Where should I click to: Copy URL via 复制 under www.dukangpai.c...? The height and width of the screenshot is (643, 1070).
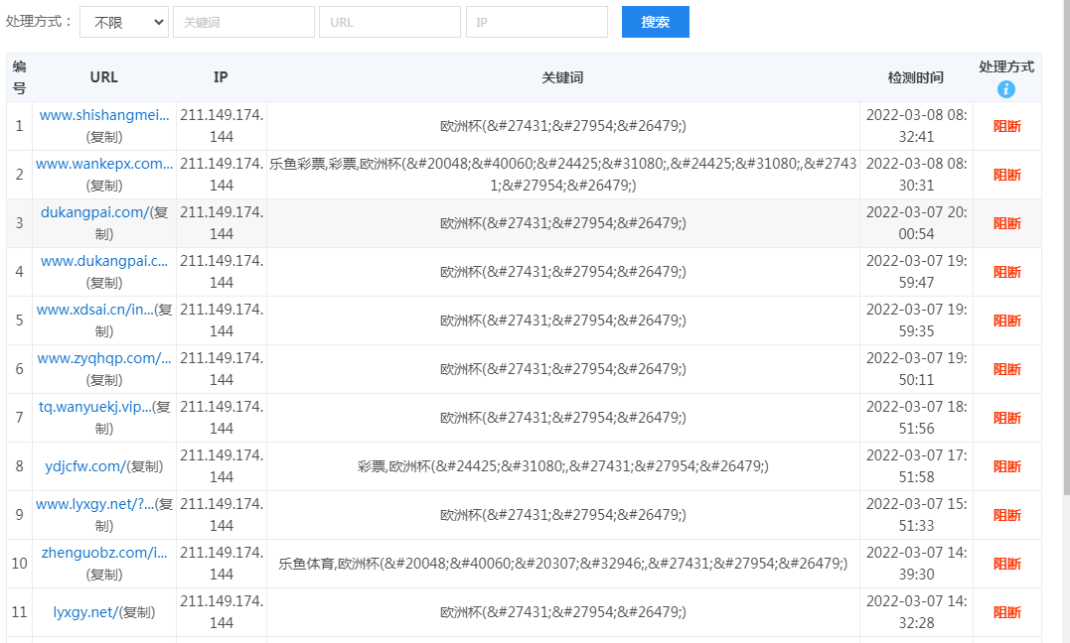tap(104, 283)
